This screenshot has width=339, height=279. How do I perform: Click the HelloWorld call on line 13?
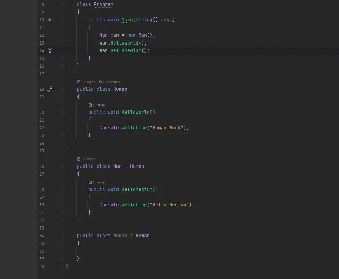(124, 43)
